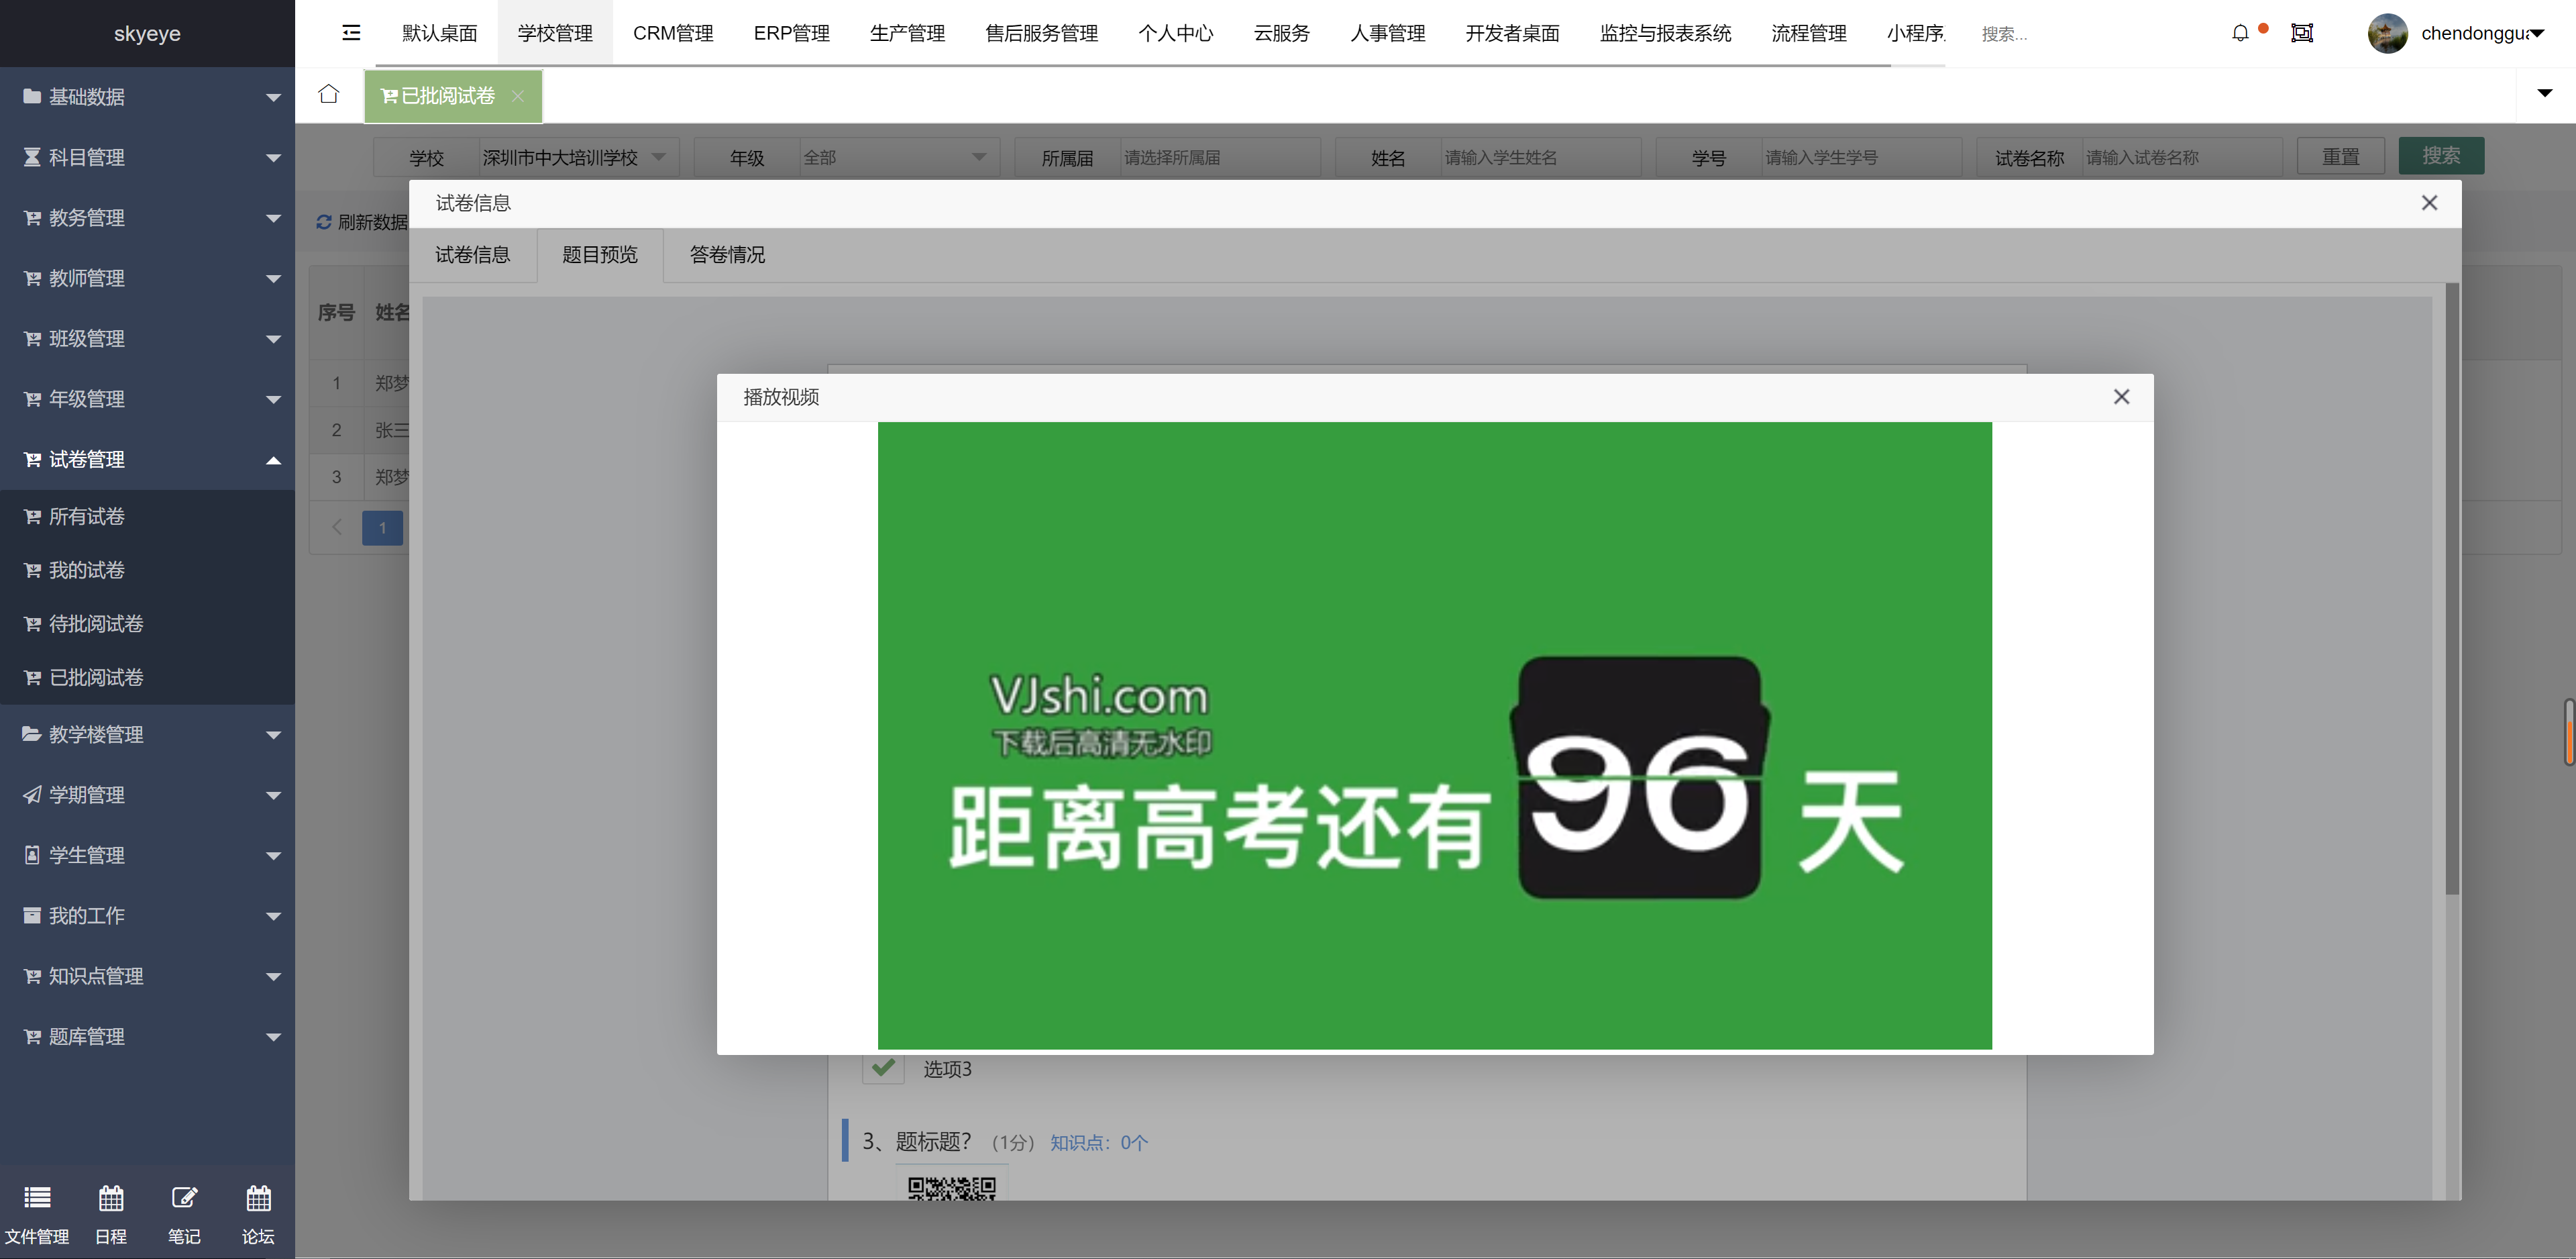The height and width of the screenshot is (1259, 2576).
Task: Click the 所属届 selection field
Action: [1220, 157]
